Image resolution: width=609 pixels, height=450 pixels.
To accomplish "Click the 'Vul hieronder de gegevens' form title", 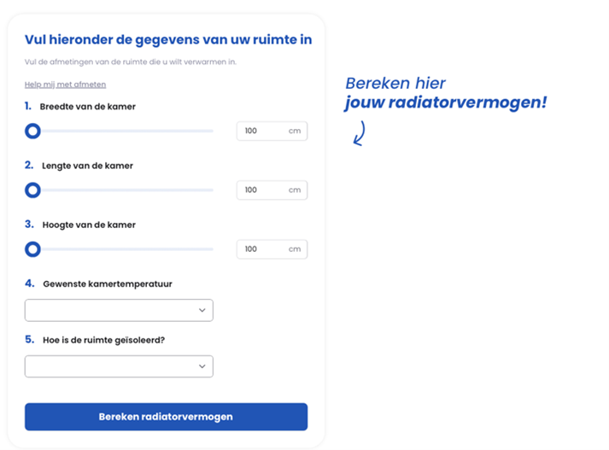I will tap(168, 39).
